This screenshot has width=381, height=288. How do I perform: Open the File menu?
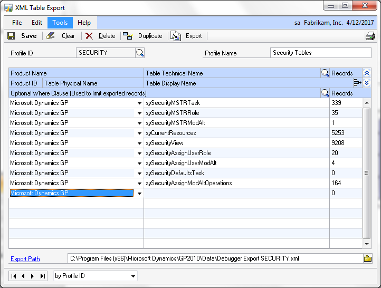[17, 23]
